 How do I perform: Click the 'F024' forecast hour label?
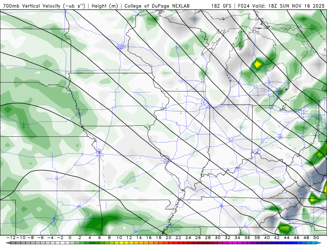pos(244,6)
